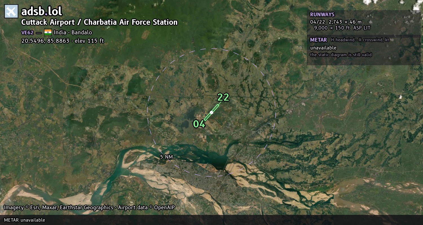
Task: Click the India flag icon
Action: pyautogui.click(x=48, y=32)
